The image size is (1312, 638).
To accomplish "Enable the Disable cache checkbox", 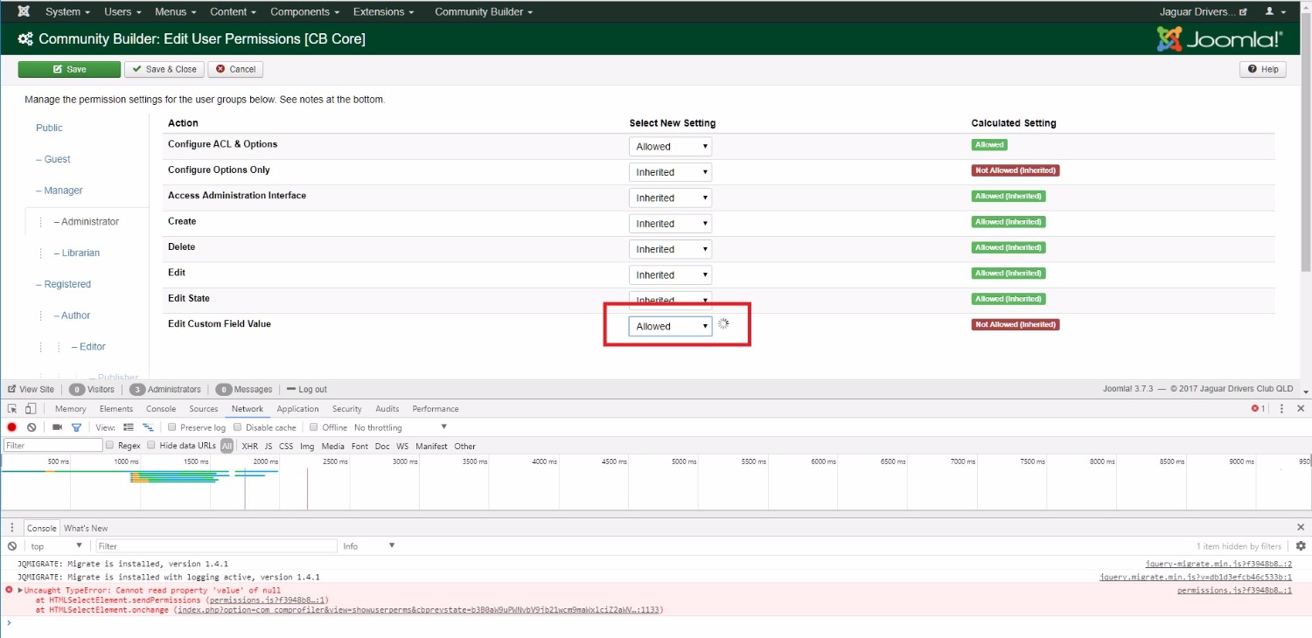I will [238, 427].
